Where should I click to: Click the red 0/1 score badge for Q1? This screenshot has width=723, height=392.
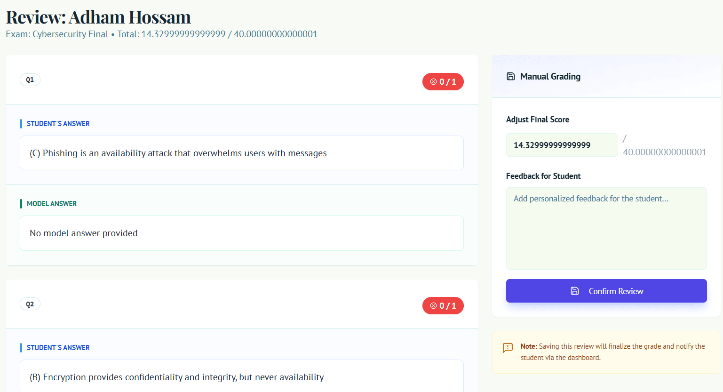click(x=443, y=81)
